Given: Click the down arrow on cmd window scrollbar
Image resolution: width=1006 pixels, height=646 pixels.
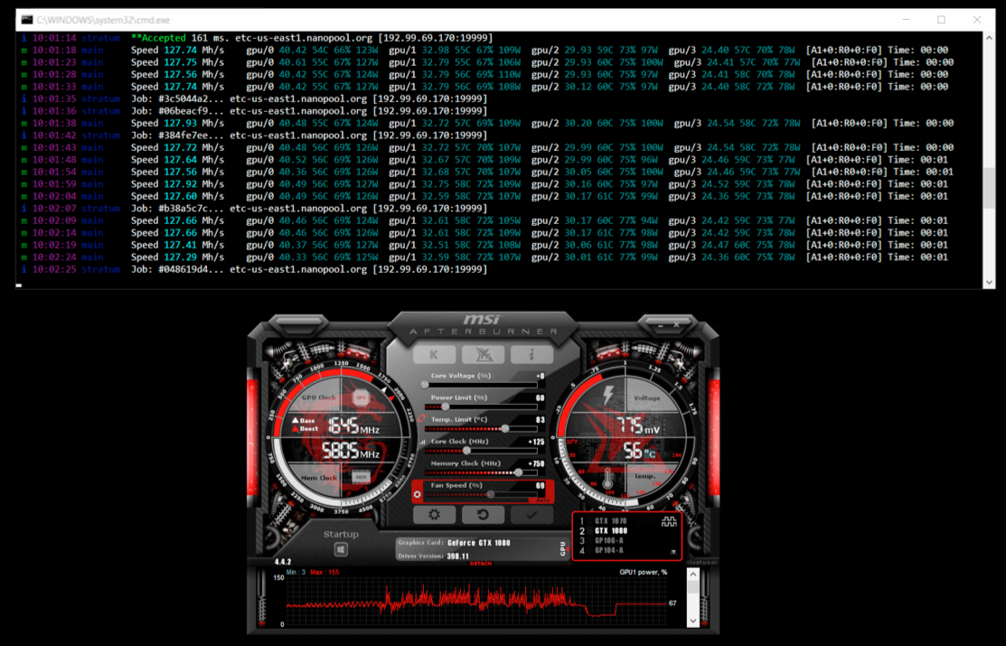Looking at the screenshot, I should tap(989, 282).
